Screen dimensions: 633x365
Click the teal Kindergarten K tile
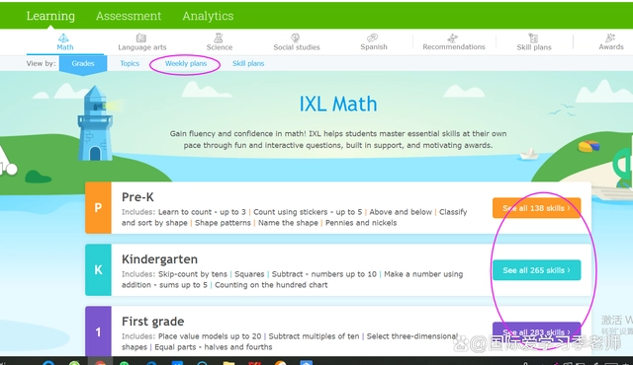pyautogui.click(x=98, y=269)
